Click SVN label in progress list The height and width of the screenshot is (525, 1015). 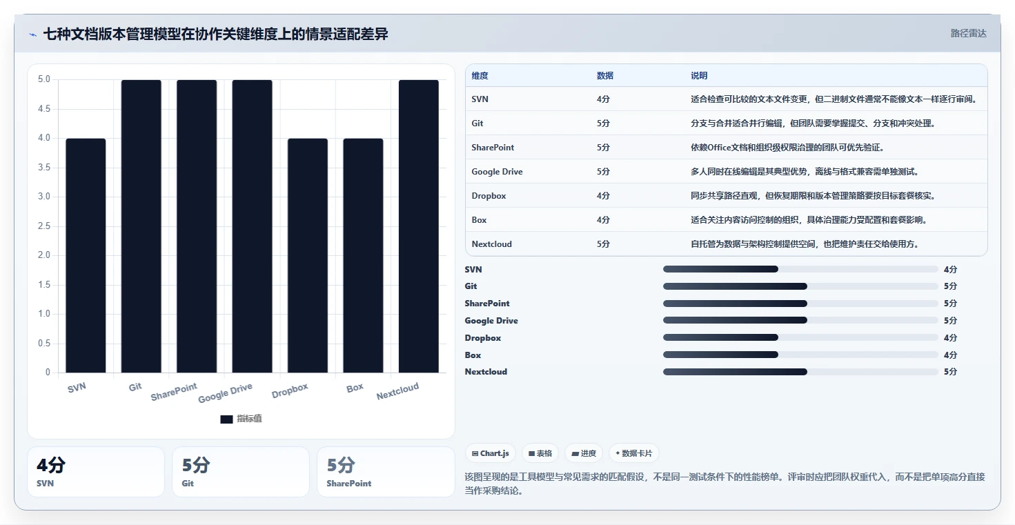coord(473,269)
